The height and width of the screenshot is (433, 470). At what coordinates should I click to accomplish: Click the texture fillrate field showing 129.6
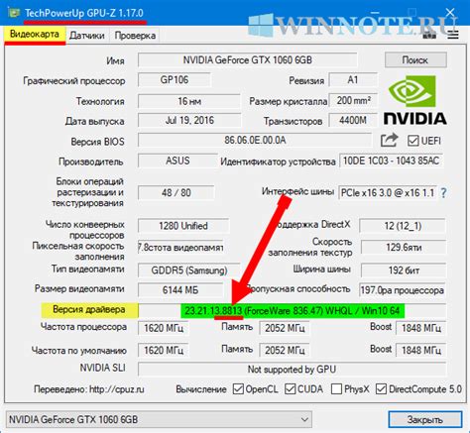click(x=404, y=247)
